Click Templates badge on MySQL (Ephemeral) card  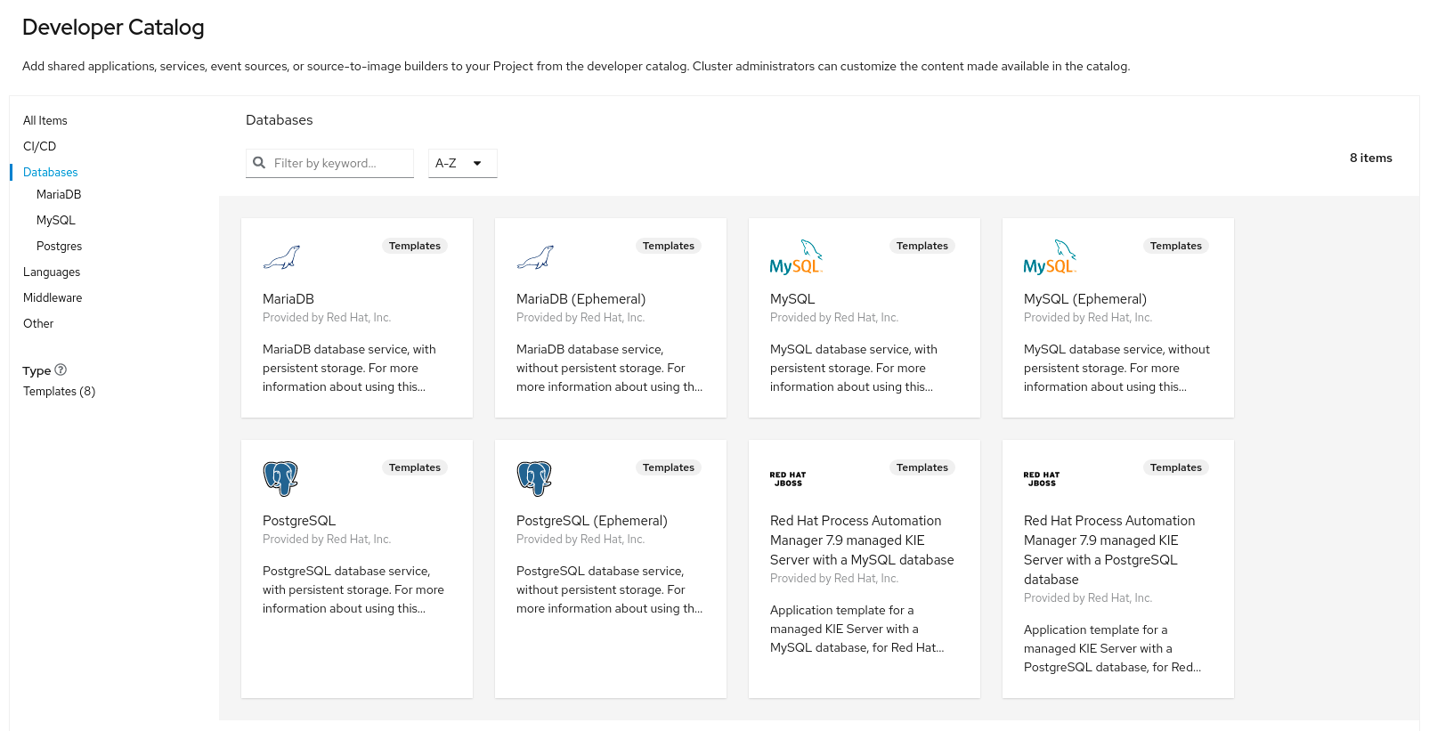coord(1176,246)
